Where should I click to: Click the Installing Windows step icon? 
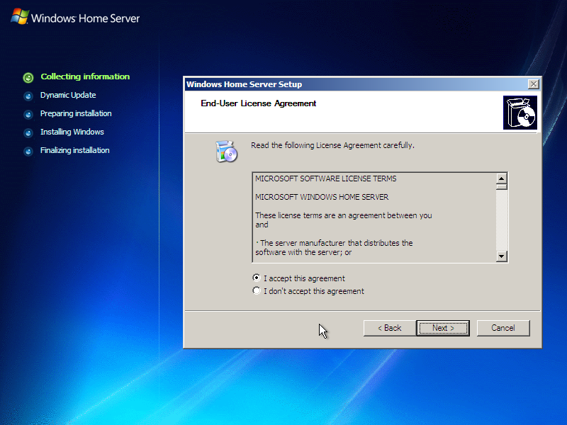[28, 132]
